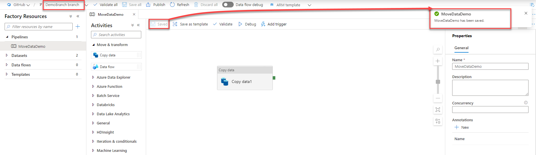Click the zoom to fit canvas icon
This screenshot has height=155, width=536.
point(438,110)
